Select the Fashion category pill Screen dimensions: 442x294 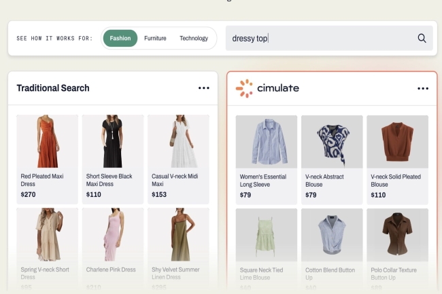tap(120, 38)
